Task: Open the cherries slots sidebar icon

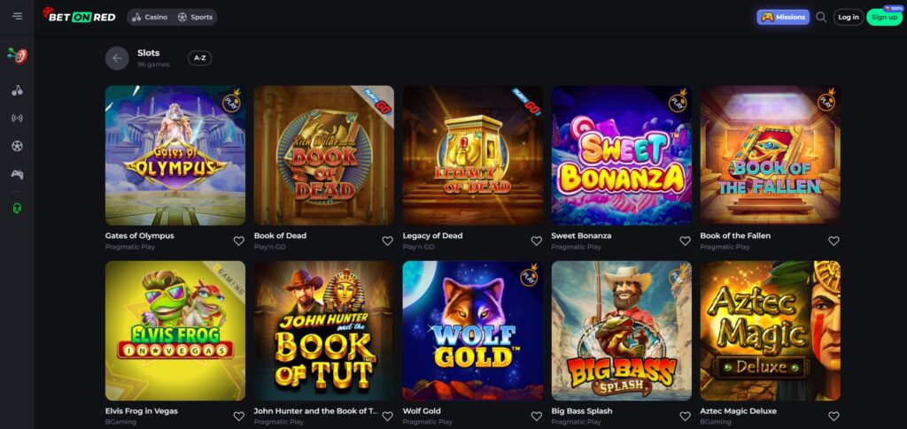Action: pyautogui.click(x=18, y=90)
